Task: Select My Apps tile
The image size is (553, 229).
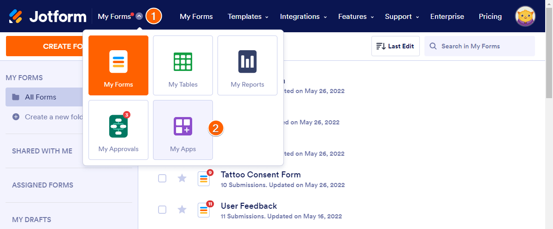Action: pyautogui.click(x=183, y=130)
